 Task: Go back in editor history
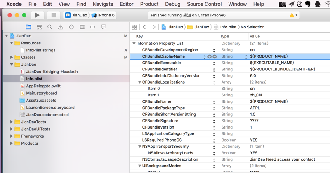tap(144, 27)
